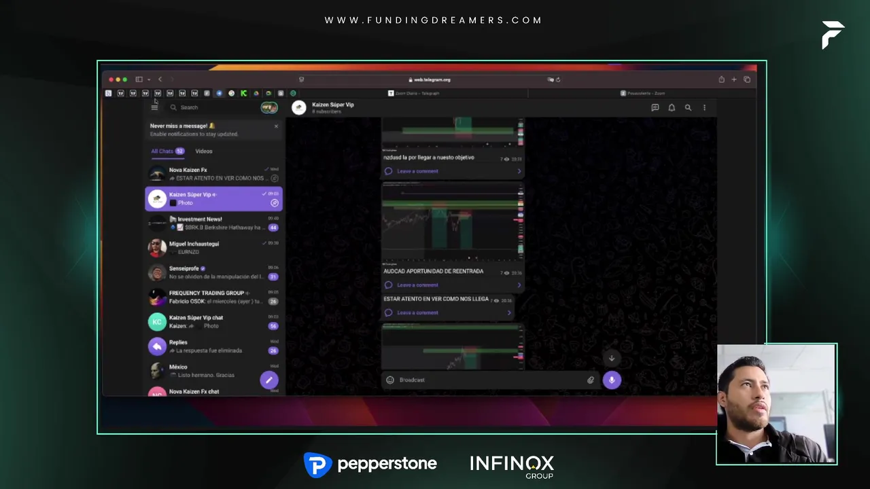Click Safari's web.telegram.org address bar
Screen dimensions: 870x489
pyautogui.click(x=430, y=79)
